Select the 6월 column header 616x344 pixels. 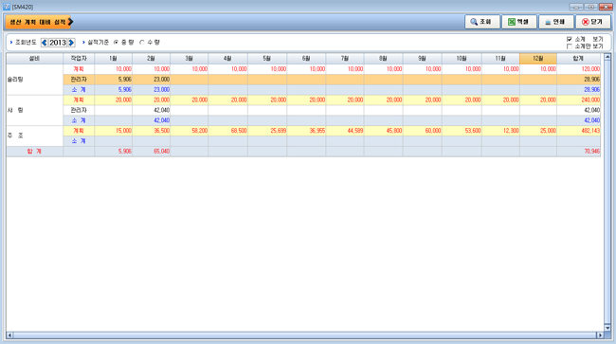[306, 59]
